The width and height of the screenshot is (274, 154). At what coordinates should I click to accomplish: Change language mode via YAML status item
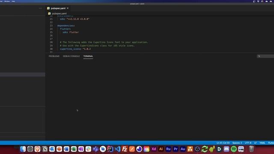click(262, 143)
